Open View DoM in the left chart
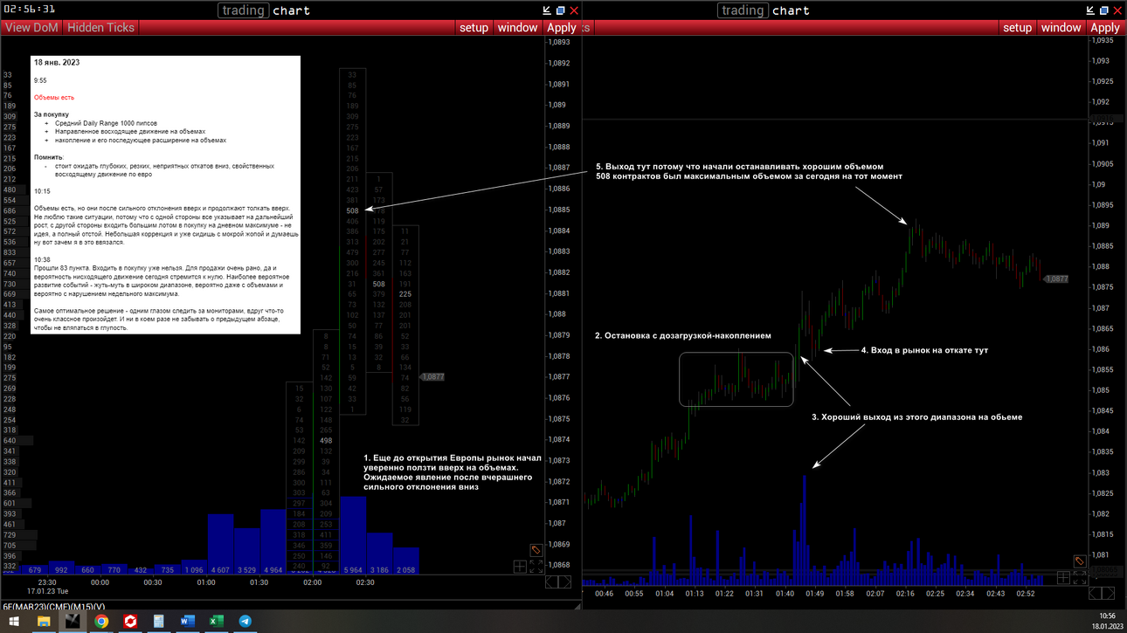This screenshot has width=1127, height=633. (31, 28)
